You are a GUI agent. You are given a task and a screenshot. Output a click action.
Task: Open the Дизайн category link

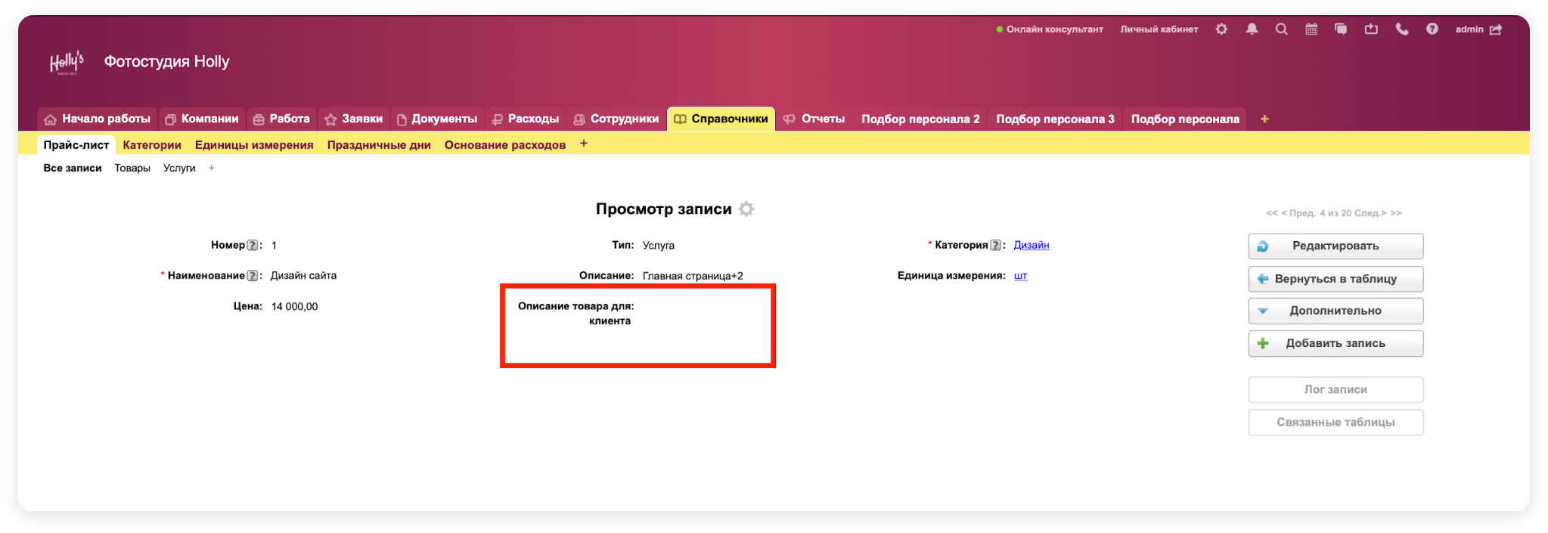coord(1031,245)
